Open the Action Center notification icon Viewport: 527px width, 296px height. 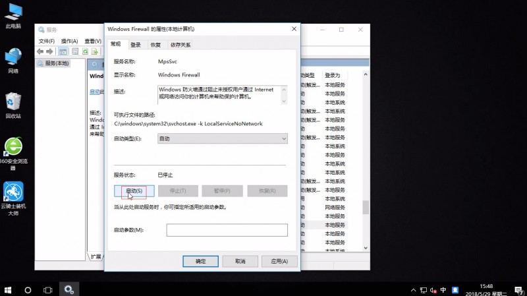519,290
